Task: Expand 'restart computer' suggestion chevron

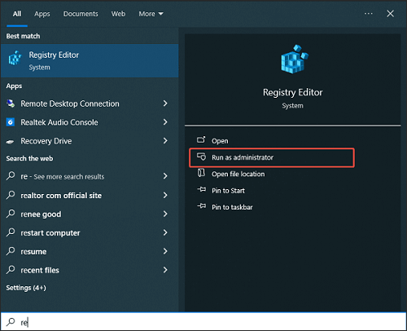Action: click(x=165, y=232)
